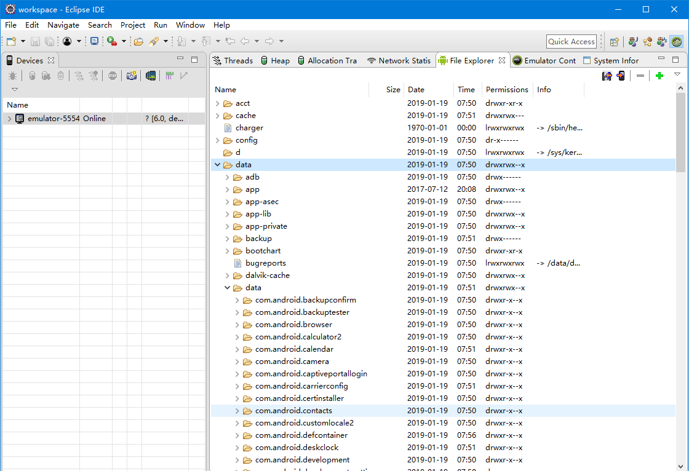Switch to the Heap tab
The image size is (689, 471).
coord(274,60)
